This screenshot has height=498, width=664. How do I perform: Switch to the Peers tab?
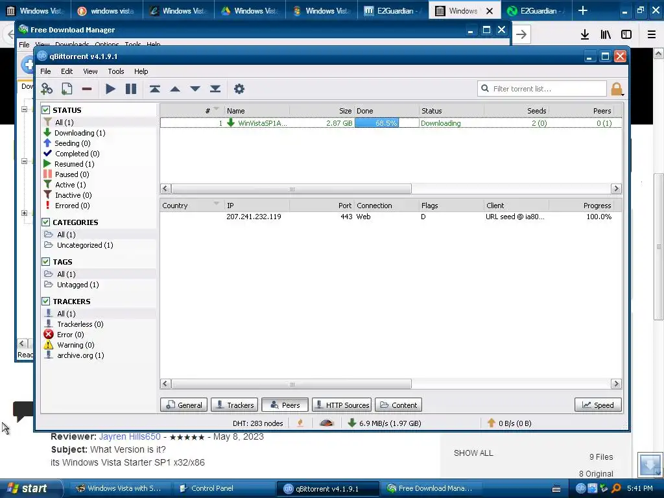[285, 405]
